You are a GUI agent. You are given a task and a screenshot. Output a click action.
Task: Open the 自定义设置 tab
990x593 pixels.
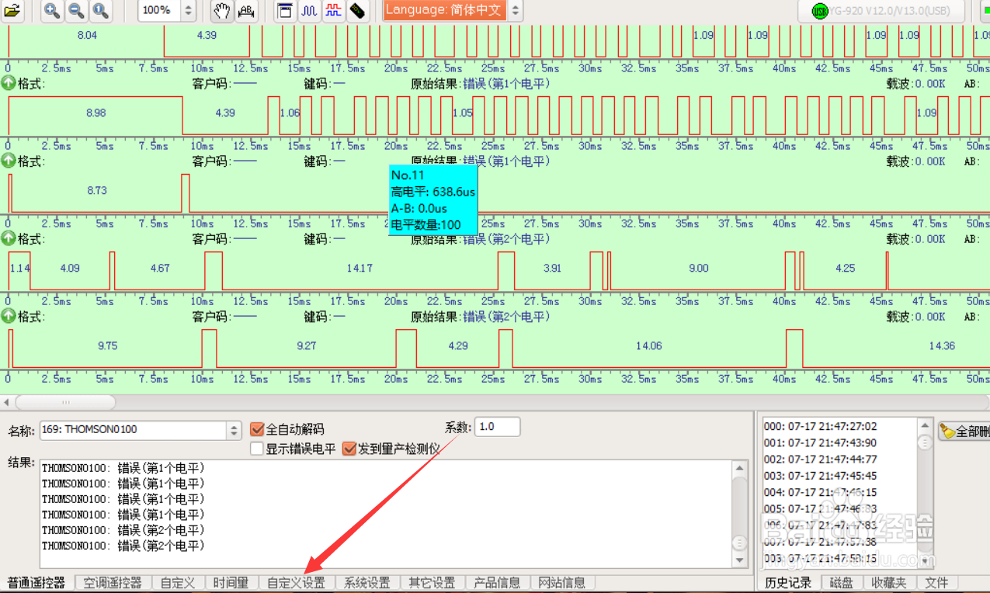pos(296,583)
